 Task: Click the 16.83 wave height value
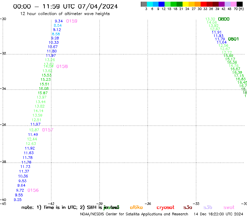coord(241,79)
